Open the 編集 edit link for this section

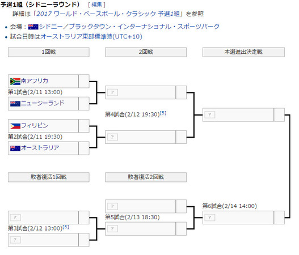coord(96,5)
